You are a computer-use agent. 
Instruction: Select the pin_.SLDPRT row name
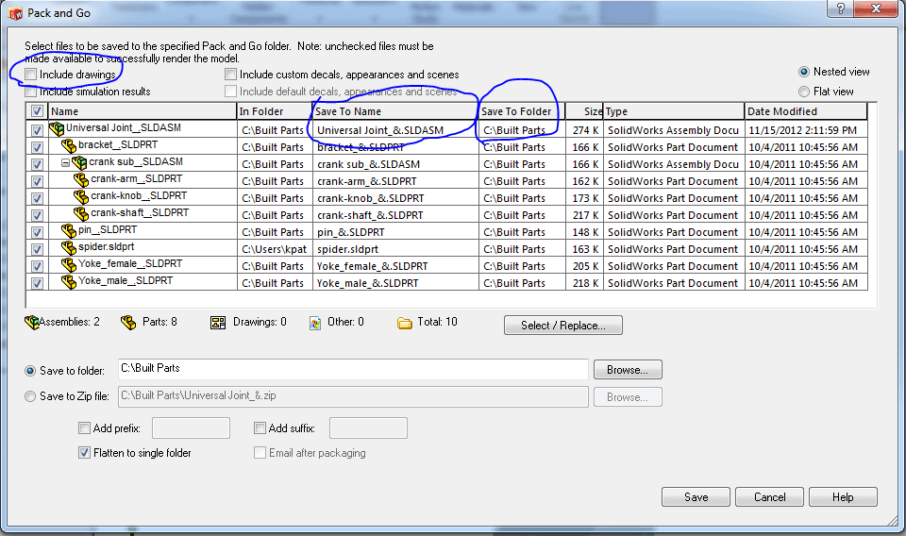pyautogui.click(x=108, y=229)
